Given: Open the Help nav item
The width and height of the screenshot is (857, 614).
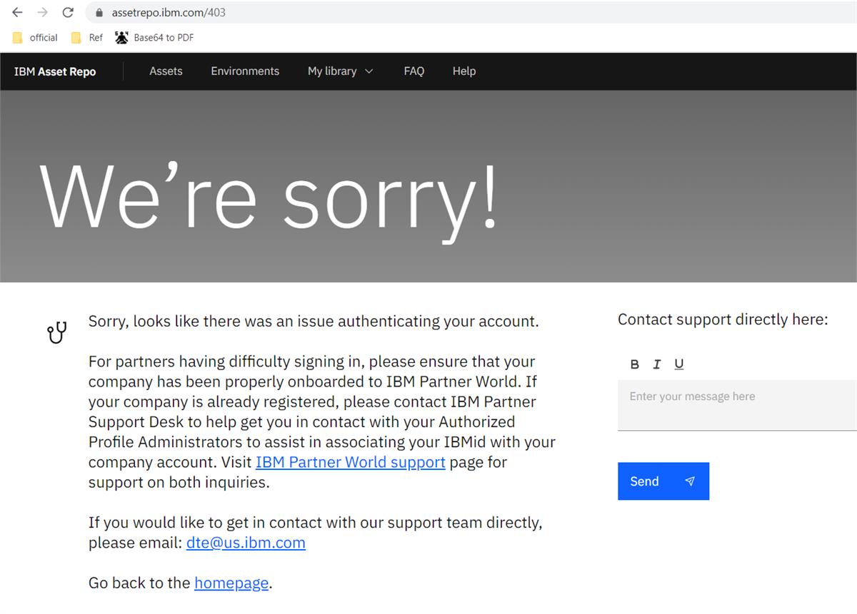Looking at the screenshot, I should [x=464, y=71].
